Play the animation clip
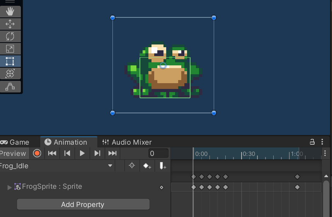The height and width of the screenshot is (217, 332). click(x=82, y=154)
